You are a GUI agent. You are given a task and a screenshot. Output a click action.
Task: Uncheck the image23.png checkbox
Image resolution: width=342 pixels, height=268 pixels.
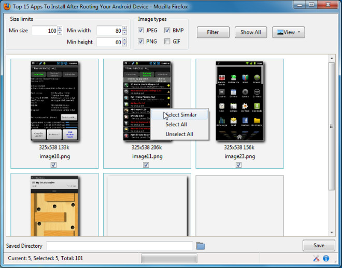pyautogui.click(x=238, y=165)
